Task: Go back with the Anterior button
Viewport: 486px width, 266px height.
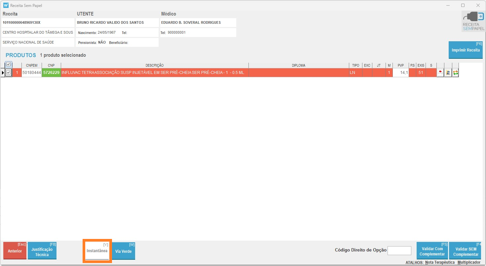Action: (x=15, y=251)
